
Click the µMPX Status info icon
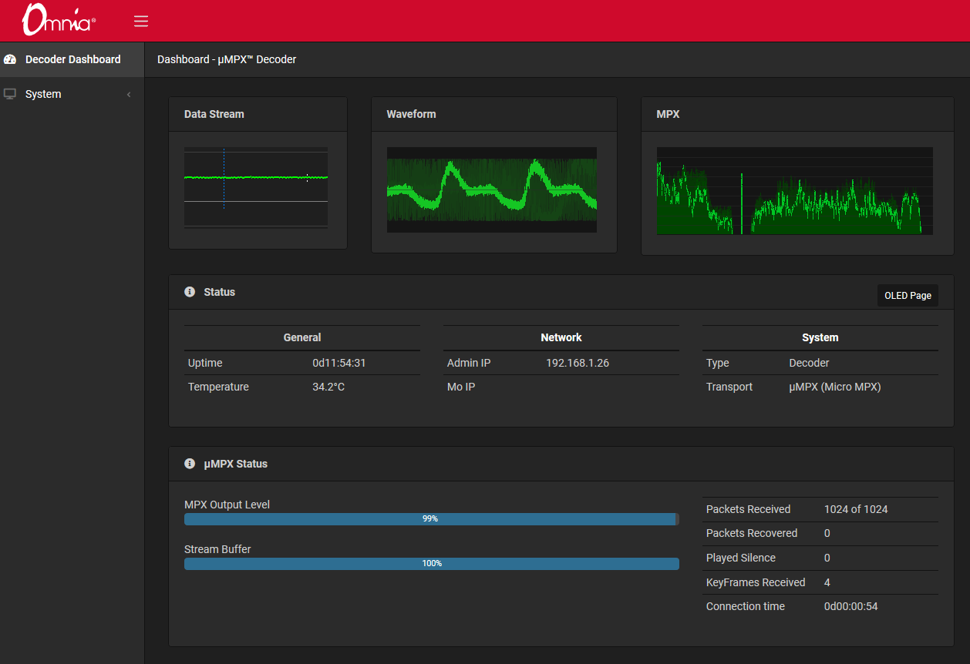[190, 464]
